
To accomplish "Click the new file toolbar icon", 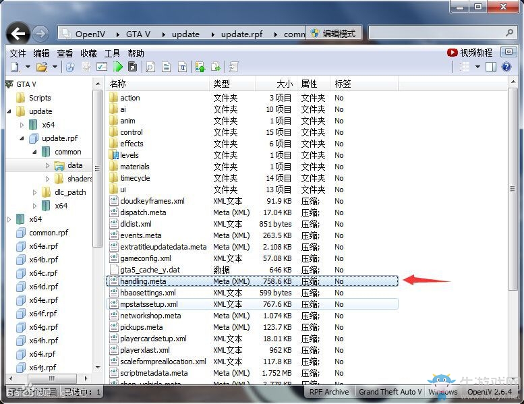I will click(15, 67).
